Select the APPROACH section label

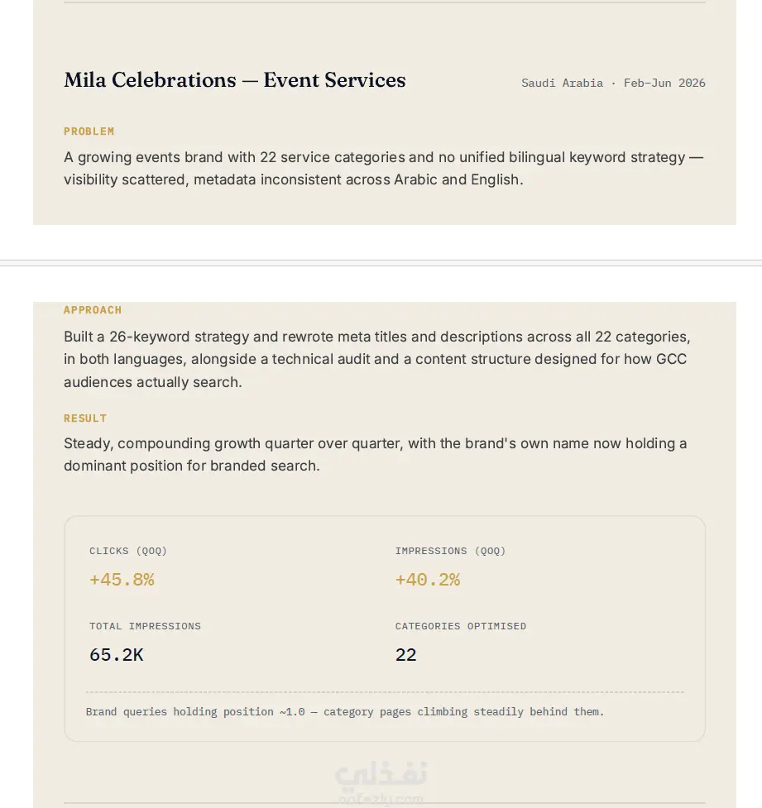point(93,310)
